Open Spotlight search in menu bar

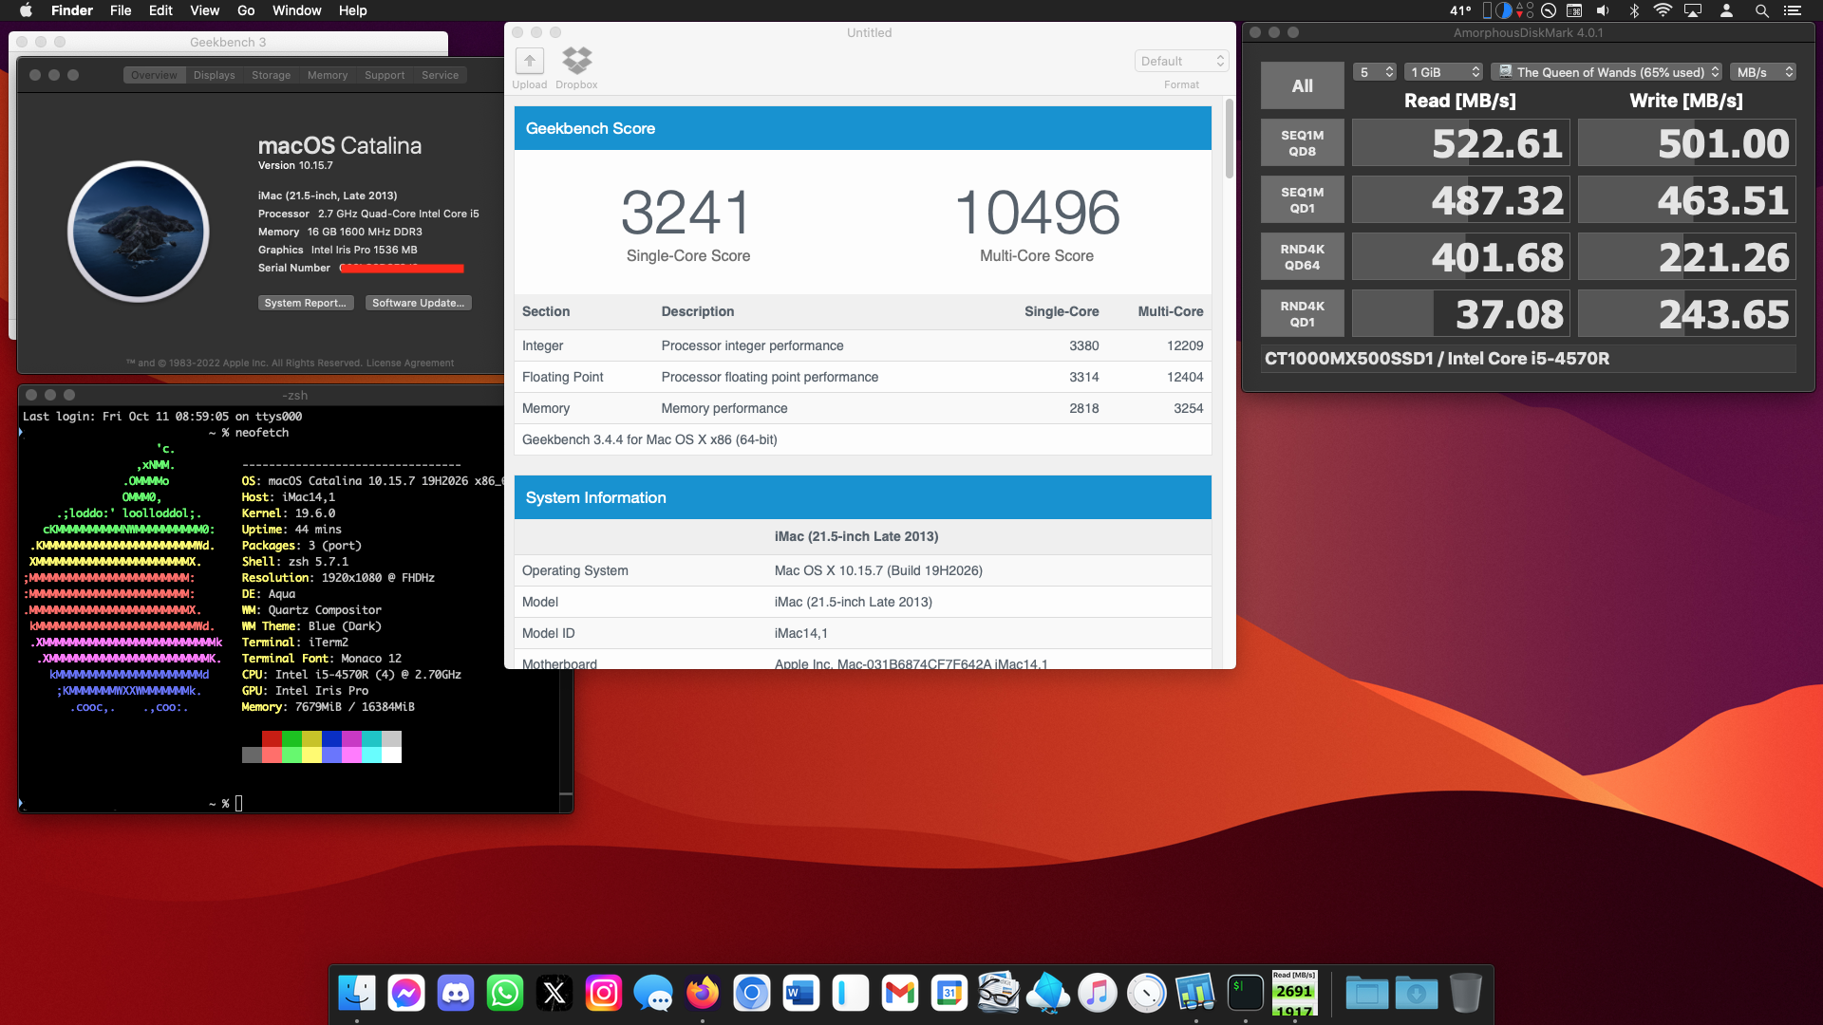click(1761, 10)
